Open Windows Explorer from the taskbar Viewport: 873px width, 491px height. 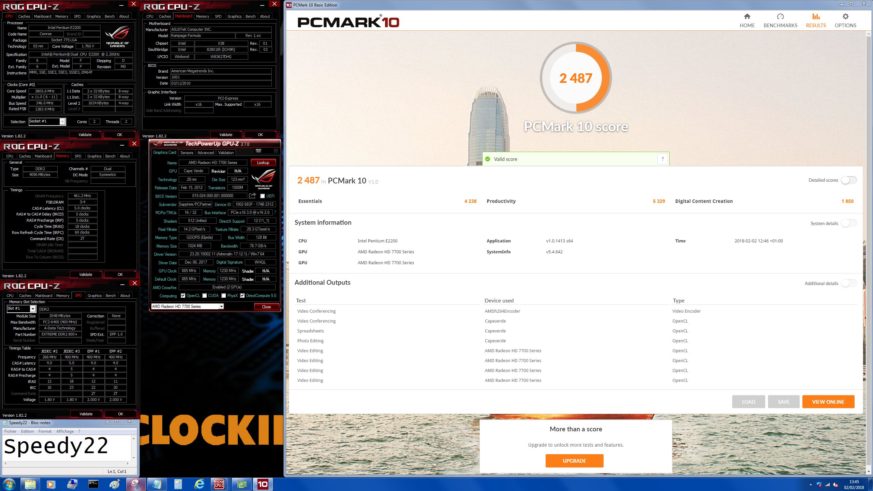(30, 484)
